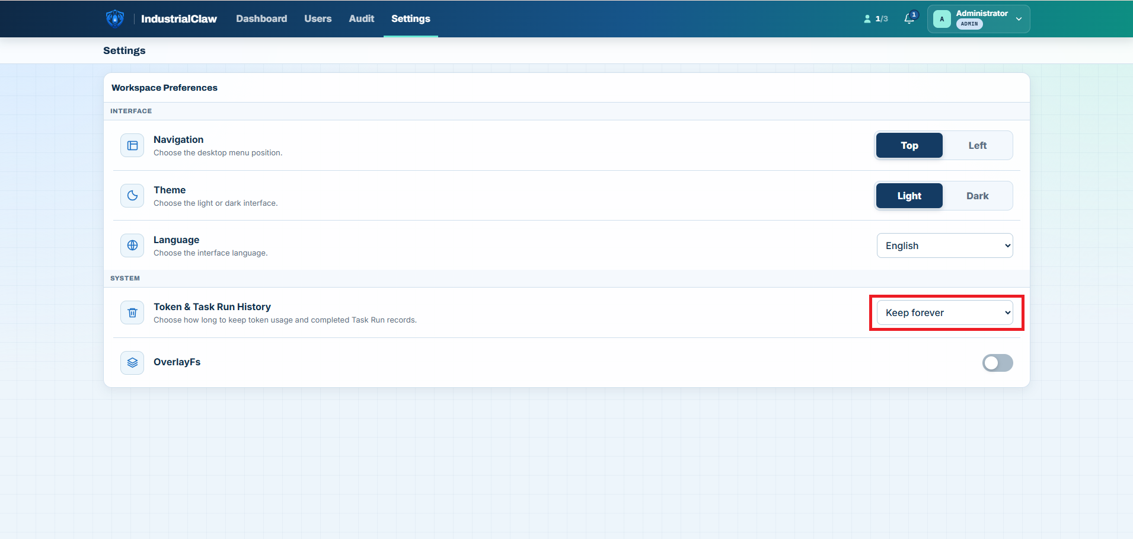Screen dimensions: 1133x539
Task: Select Left navigation position
Action: point(978,145)
